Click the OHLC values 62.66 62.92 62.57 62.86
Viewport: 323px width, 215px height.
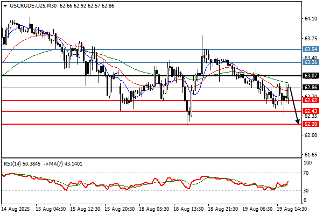87,6
